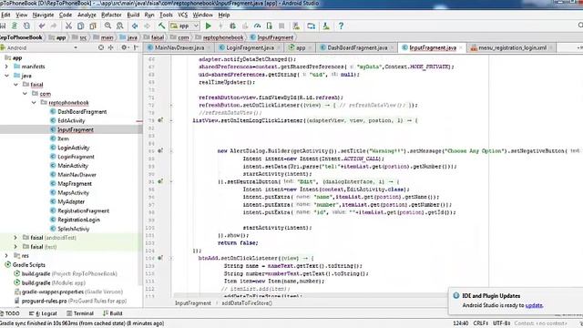Open the SDK Manager download icon
This screenshot has height=328, width=583.
pyautogui.click(x=326, y=26)
